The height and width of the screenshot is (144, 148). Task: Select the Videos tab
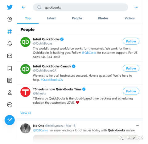tap(129, 18)
